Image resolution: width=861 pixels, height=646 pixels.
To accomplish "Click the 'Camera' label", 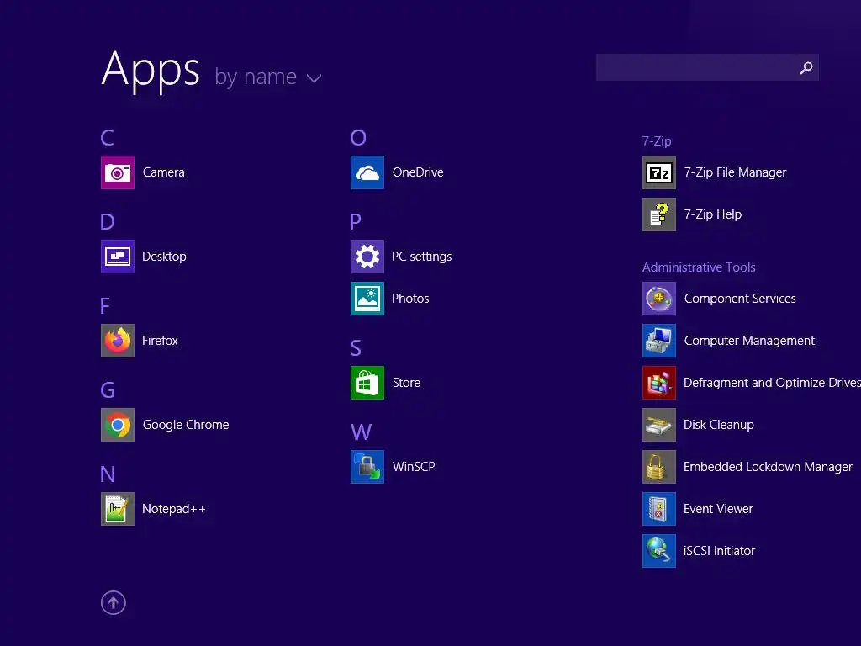I will pos(164,172).
